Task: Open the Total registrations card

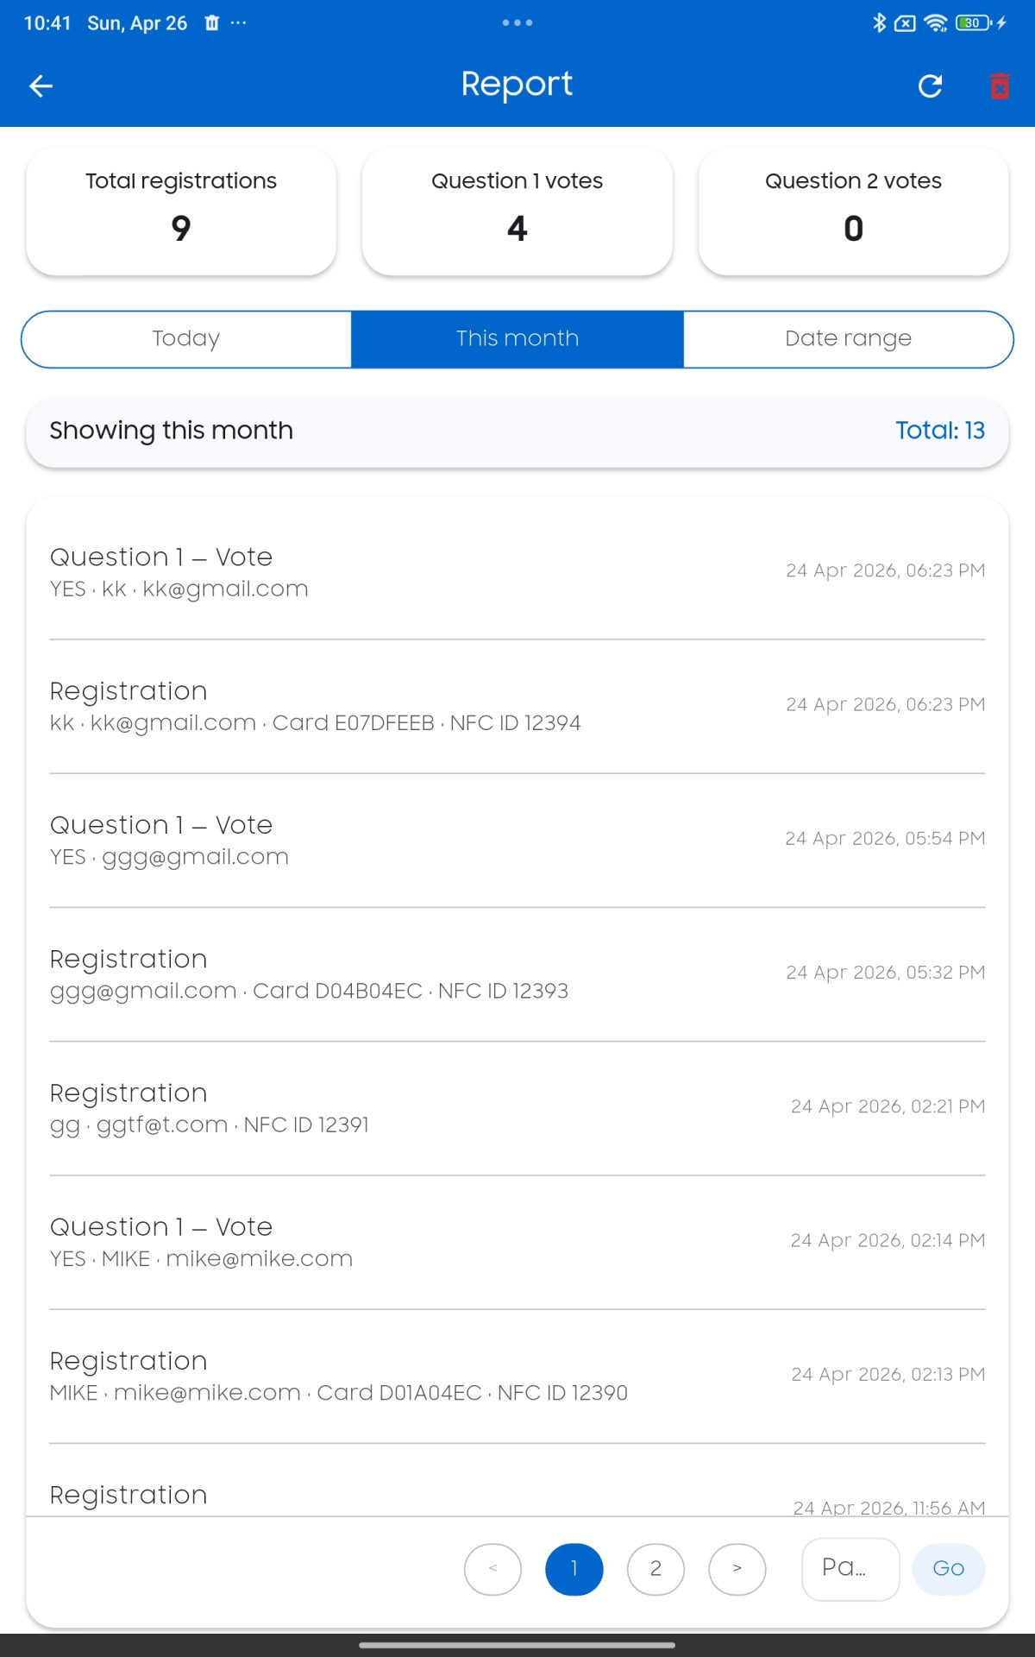Action: pyautogui.click(x=181, y=211)
